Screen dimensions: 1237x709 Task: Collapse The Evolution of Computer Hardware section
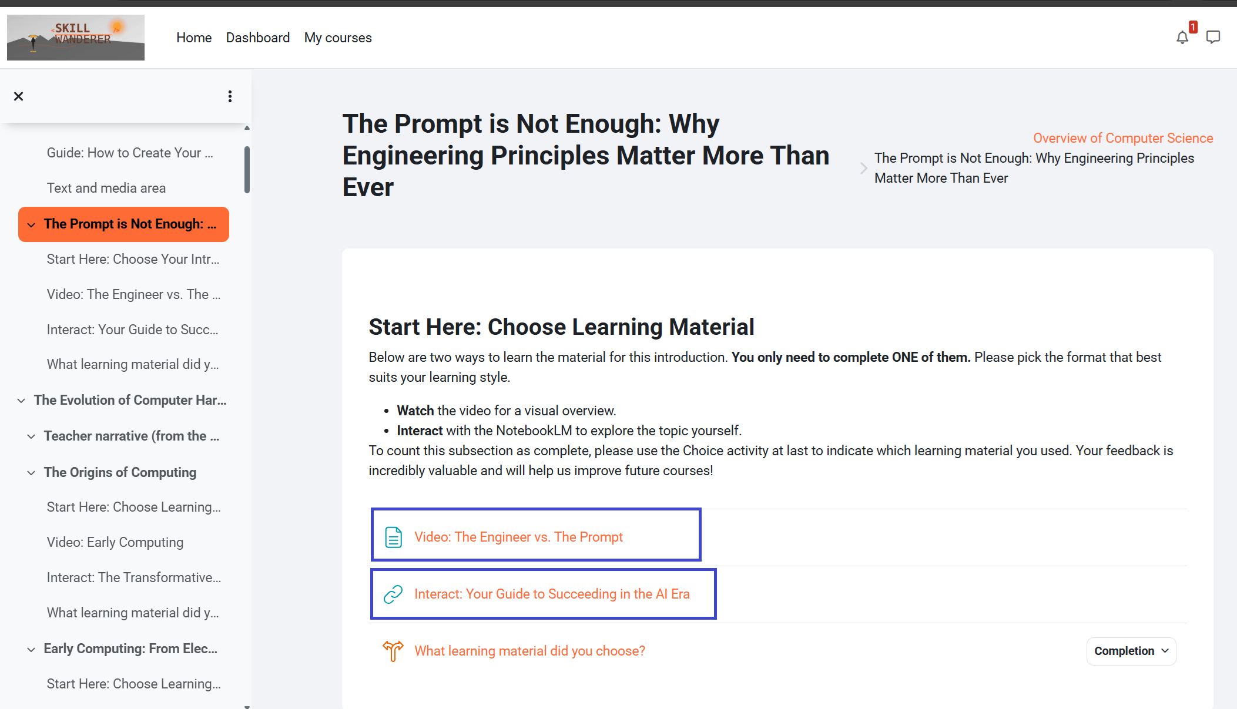21,401
